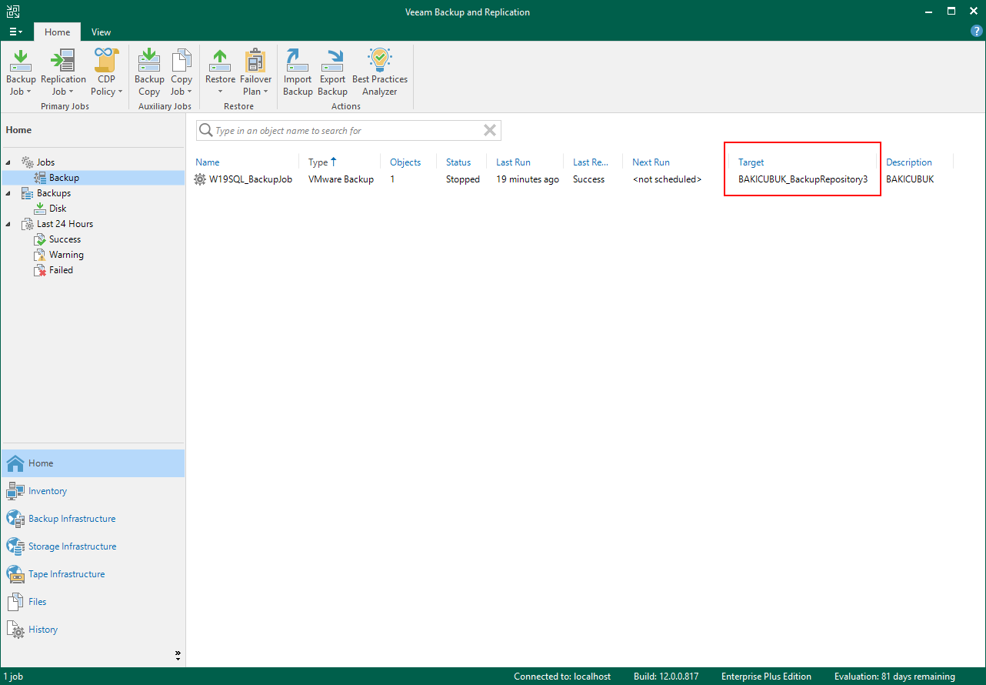Open the Copy Job ribbon button
Viewport: 986px width, 685px height.
coord(182,72)
